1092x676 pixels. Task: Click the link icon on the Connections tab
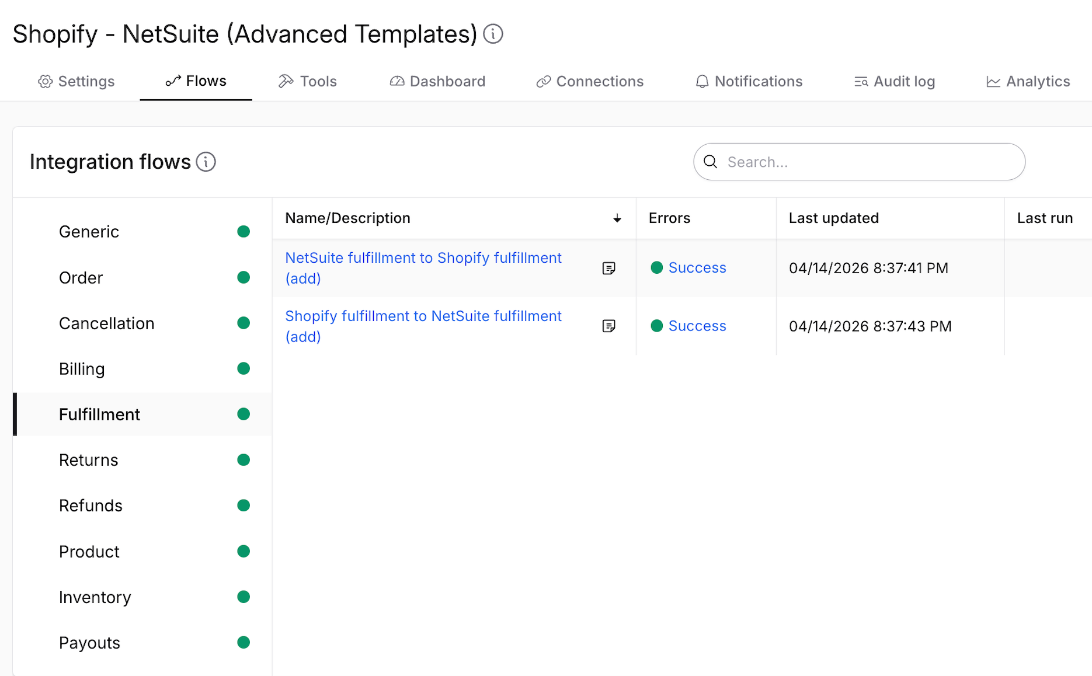pyautogui.click(x=544, y=81)
